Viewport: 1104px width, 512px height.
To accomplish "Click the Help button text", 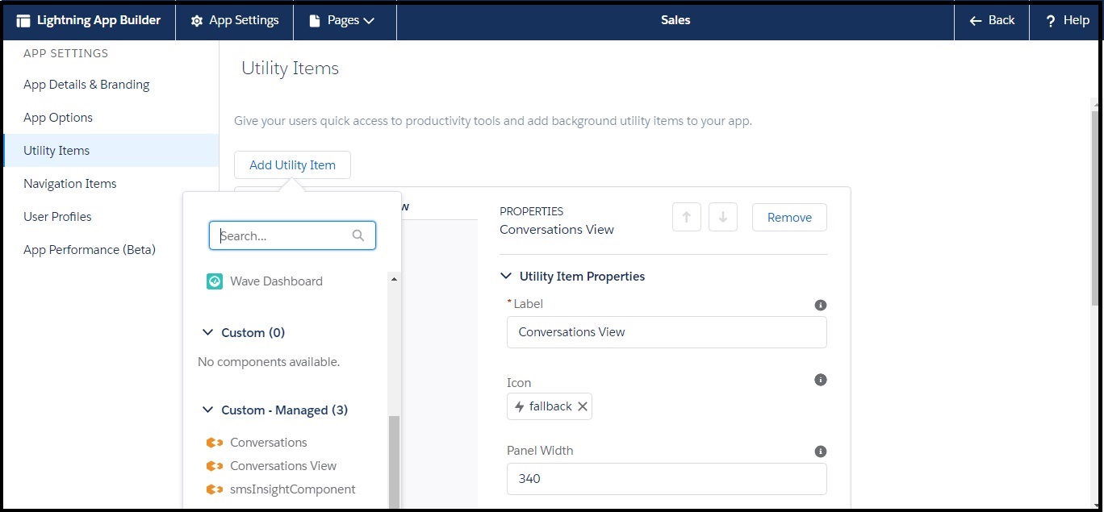I will [x=1077, y=21].
